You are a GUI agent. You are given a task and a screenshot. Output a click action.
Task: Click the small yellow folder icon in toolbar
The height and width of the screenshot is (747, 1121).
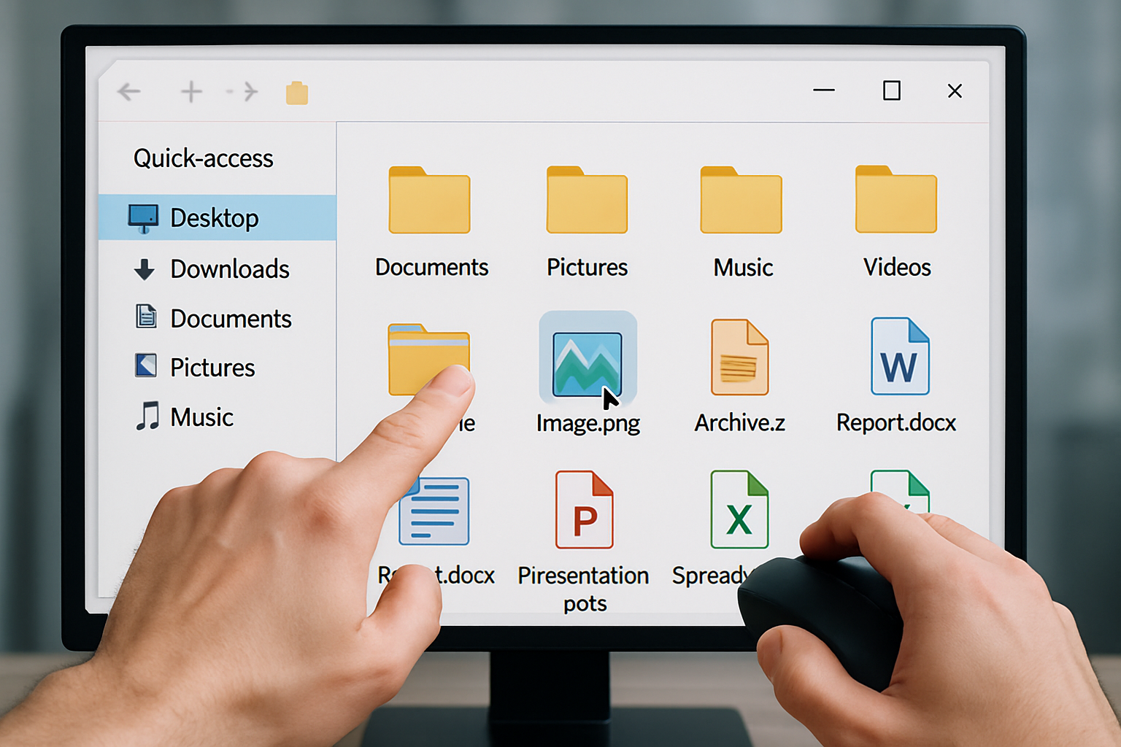coord(297,93)
